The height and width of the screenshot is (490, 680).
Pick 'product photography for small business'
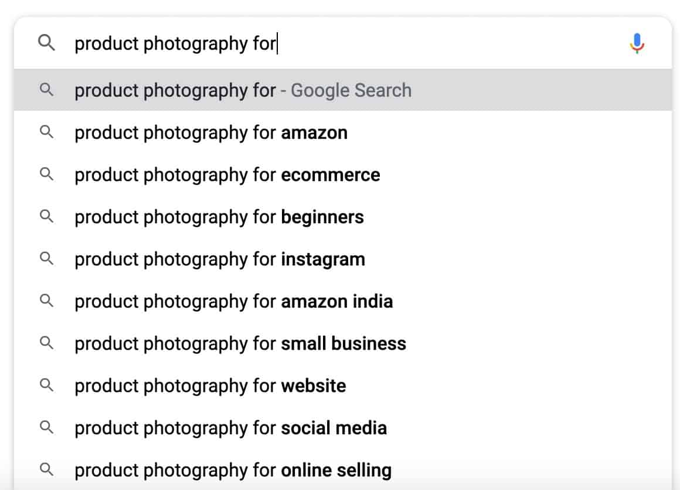[240, 343]
